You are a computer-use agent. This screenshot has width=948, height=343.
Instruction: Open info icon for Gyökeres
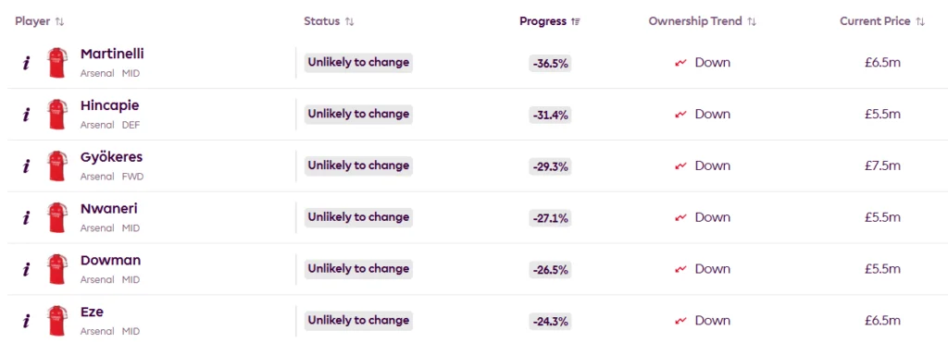26,166
